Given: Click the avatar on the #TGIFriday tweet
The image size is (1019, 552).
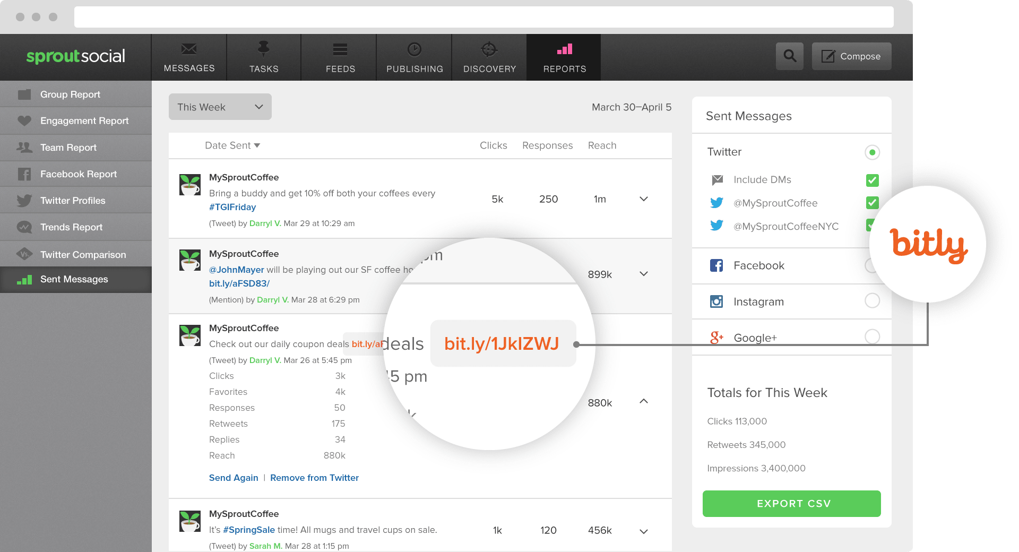Looking at the screenshot, I should [190, 185].
